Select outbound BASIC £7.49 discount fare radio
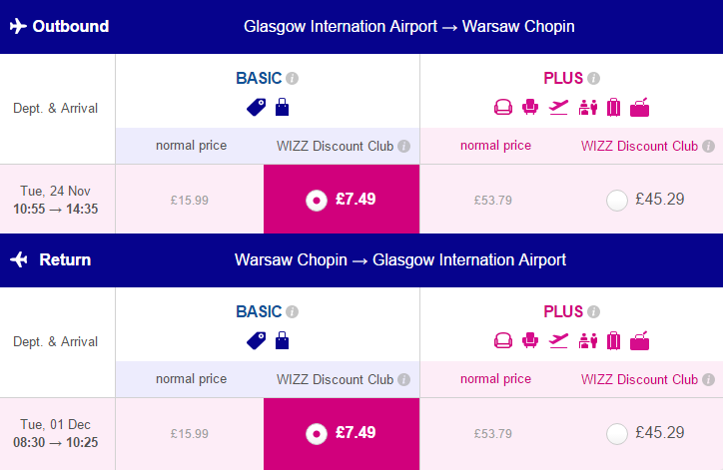The width and height of the screenshot is (723, 470). point(317,201)
